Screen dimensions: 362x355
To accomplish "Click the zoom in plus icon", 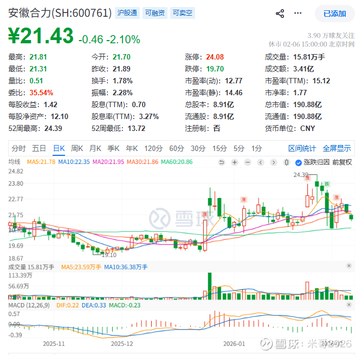I will point(235,162).
